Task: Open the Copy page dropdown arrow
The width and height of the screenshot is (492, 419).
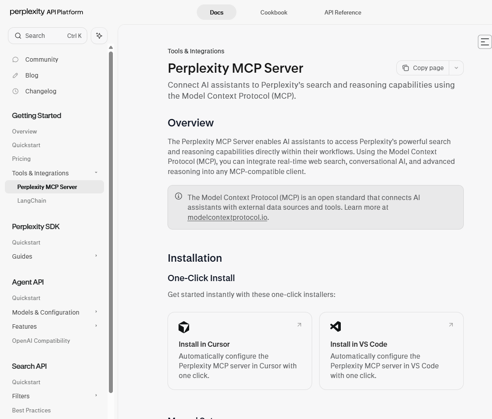Action: (x=456, y=68)
